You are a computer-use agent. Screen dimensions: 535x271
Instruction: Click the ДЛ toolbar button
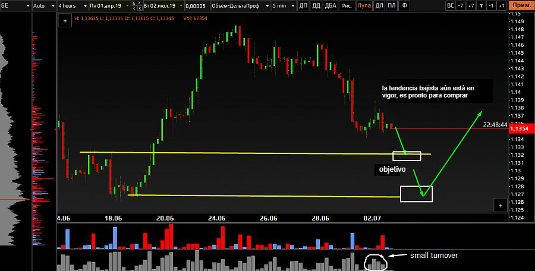(378, 5)
